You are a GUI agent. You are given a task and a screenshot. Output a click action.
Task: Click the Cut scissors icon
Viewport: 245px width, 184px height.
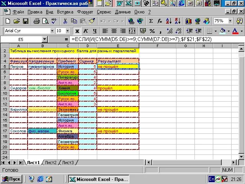(65, 21)
